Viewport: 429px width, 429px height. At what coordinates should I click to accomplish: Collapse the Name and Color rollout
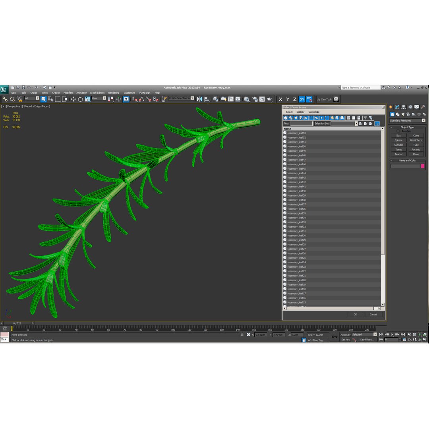407,160
